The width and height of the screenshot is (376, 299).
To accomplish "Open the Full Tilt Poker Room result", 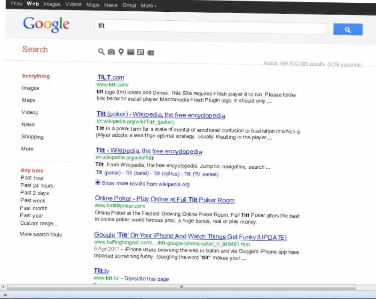I will pyautogui.click(x=165, y=199).
